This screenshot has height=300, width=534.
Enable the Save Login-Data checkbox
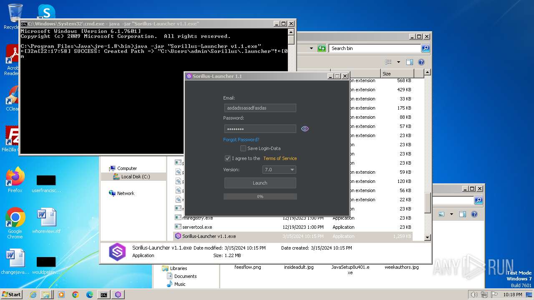coord(243,148)
